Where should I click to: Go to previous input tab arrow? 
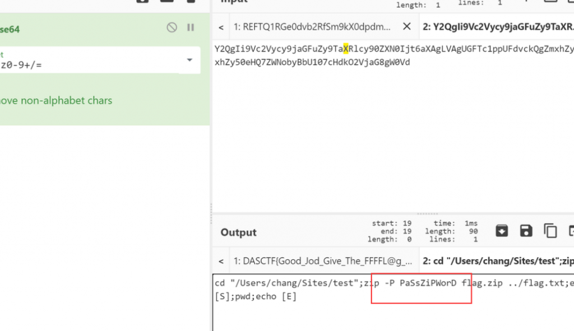(221, 27)
